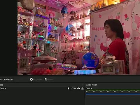Click the 'source selected' status text
This screenshot has width=140, height=105.
(7, 79)
